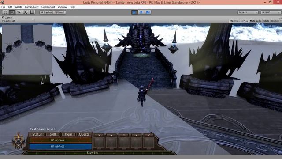Open the Assets menu

pyautogui.click(x=19, y=7)
